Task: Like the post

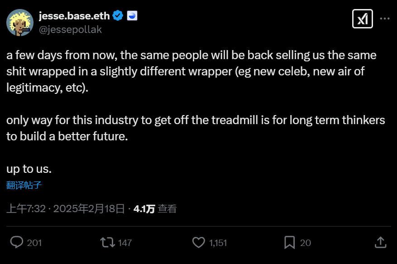Action: tap(198, 243)
